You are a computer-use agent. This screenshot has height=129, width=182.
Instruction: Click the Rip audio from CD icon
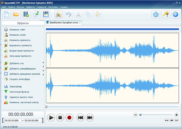pyautogui.click(x=36, y=14)
